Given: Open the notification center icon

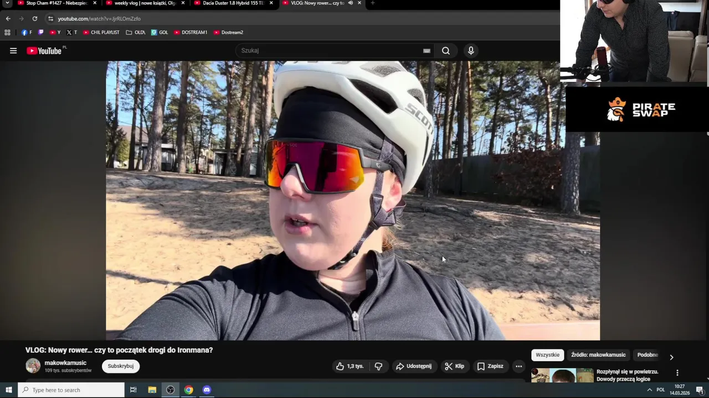Looking at the screenshot, I should pos(699,390).
